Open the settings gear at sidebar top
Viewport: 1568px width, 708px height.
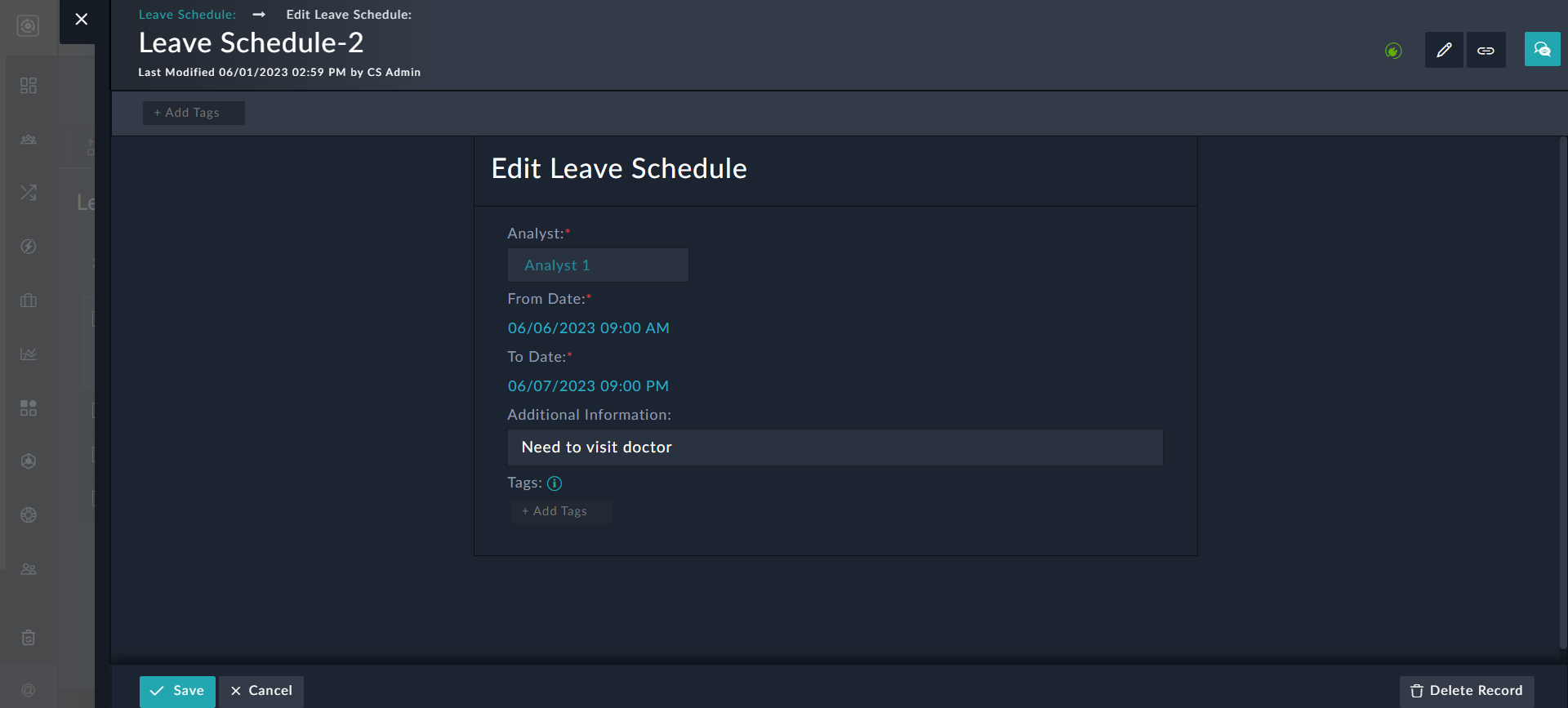click(x=29, y=25)
